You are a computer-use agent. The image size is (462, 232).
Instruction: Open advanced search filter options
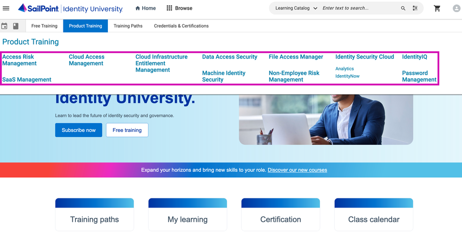[x=415, y=8]
